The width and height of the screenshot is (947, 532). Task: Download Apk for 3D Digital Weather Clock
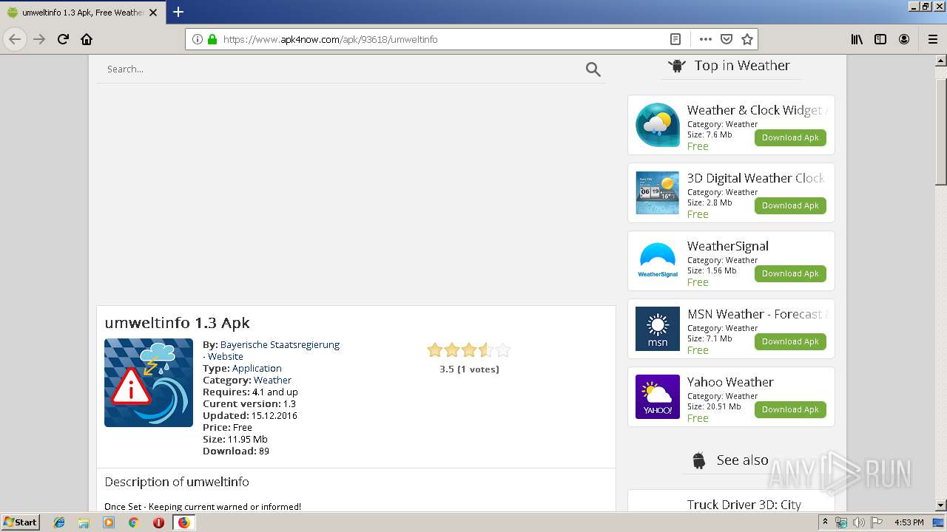pyautogui.click(x=790, y=205)
